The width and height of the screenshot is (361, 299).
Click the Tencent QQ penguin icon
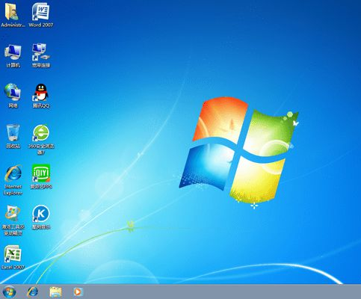click(x=41, y=92)
